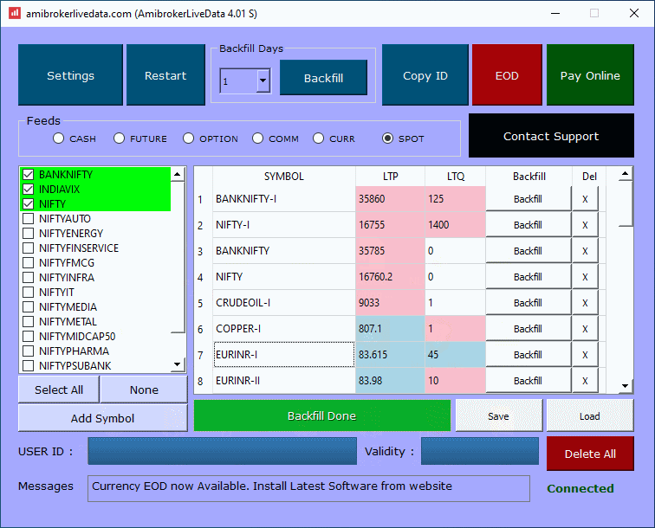Check the NIFTYMETAL checkbox
This screenshot has width=655, height=528.
28,321
